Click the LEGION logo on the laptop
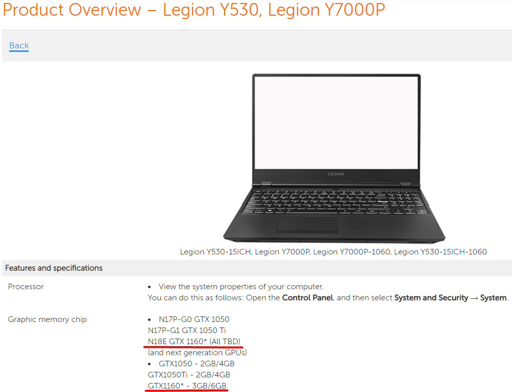 pyautogui.click(x=336, y=174)
